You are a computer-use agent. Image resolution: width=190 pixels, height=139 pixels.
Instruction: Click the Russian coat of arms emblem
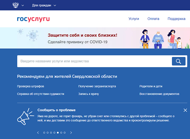[16, 5]
